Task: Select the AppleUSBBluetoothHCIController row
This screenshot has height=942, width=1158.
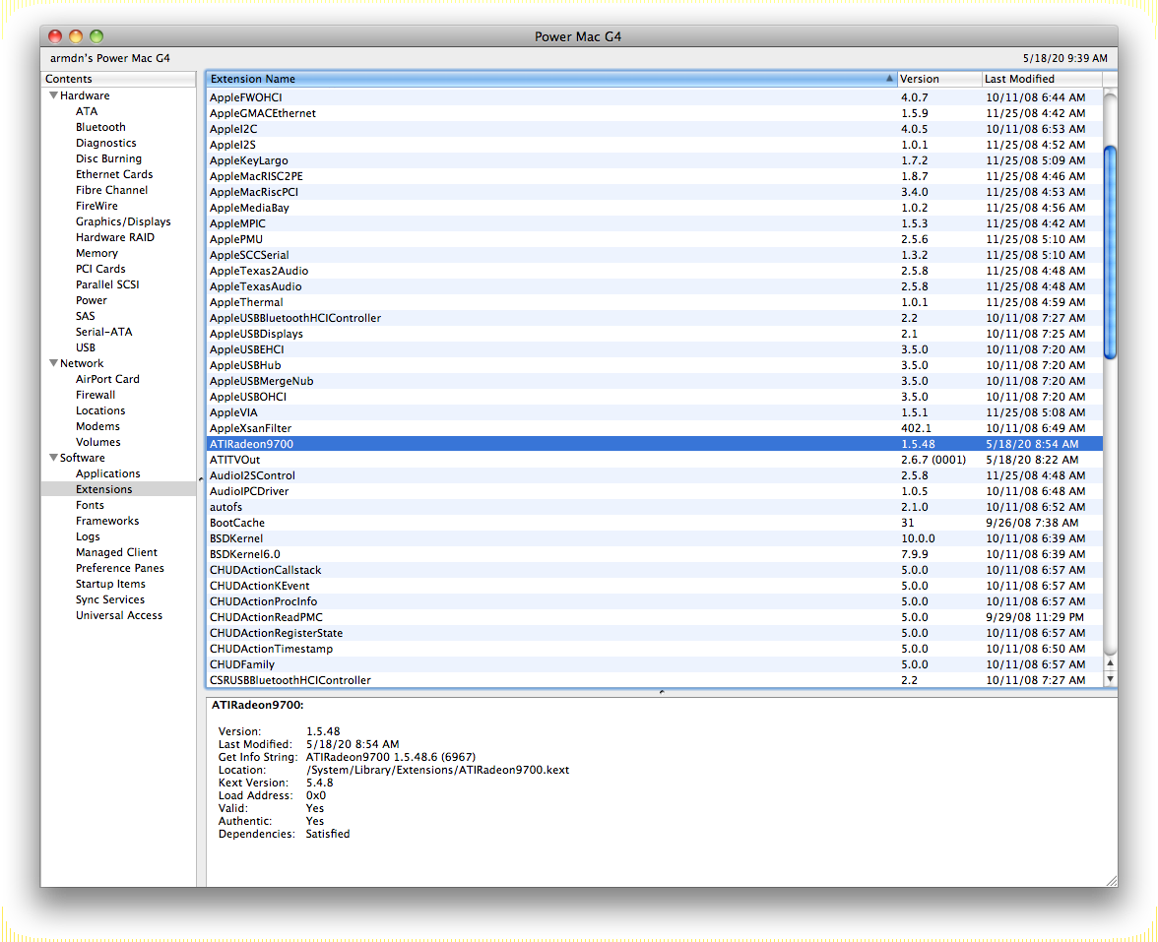Action: click(x=654, y=318)
